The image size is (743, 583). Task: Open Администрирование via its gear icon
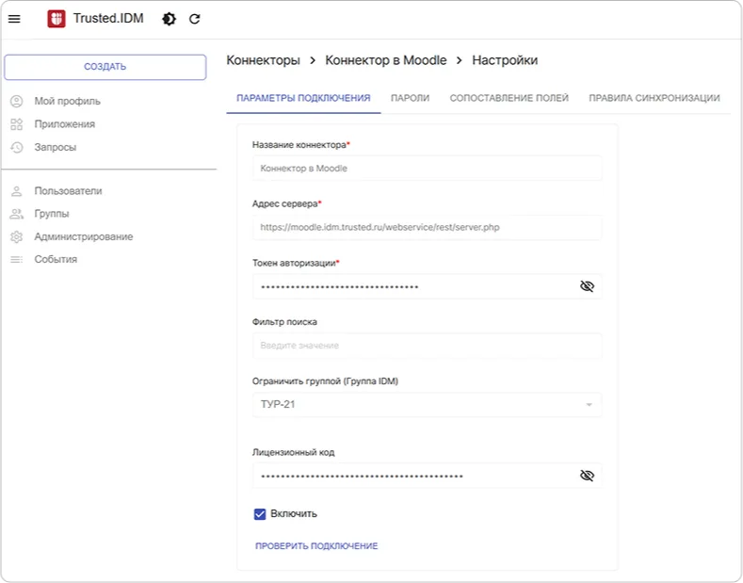pyautogui.click(x=17, y=236)
